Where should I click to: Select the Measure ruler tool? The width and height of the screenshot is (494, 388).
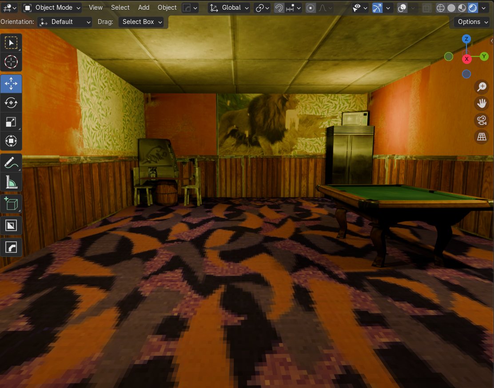[x=11, y=182]
